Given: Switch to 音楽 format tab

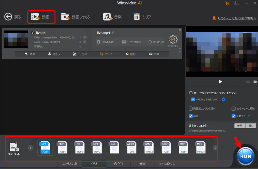Looking at the screenshot, I should coord(142,164).
